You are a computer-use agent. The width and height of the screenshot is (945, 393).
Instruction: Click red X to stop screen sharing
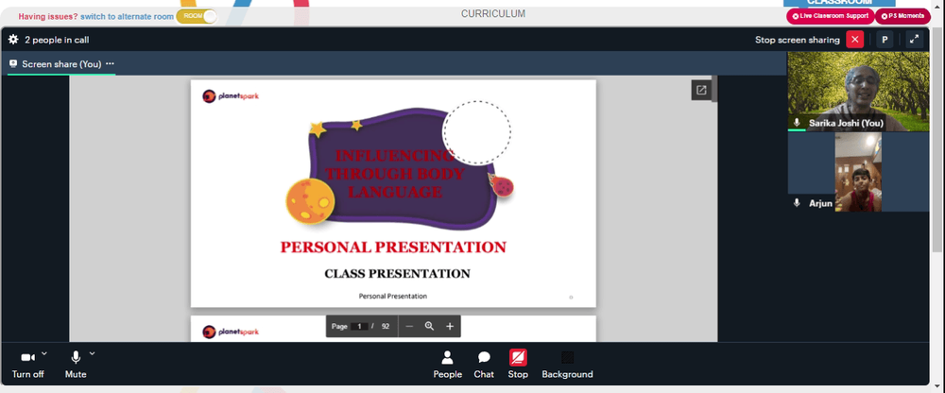tap(854, 40)
